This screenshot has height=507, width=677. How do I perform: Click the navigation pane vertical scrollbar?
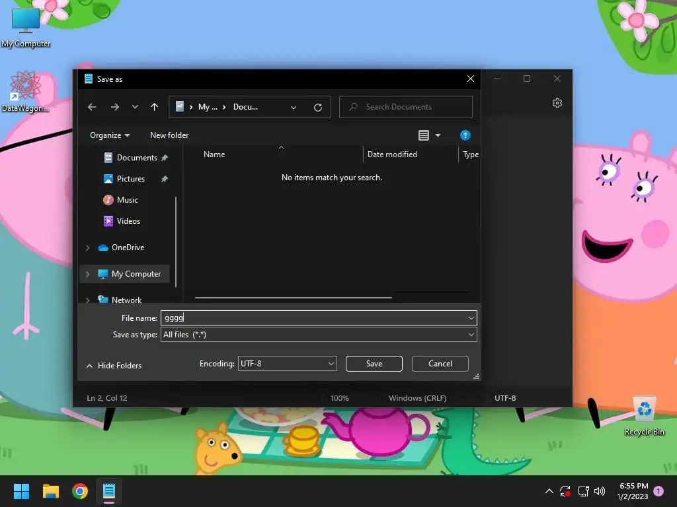176,242
